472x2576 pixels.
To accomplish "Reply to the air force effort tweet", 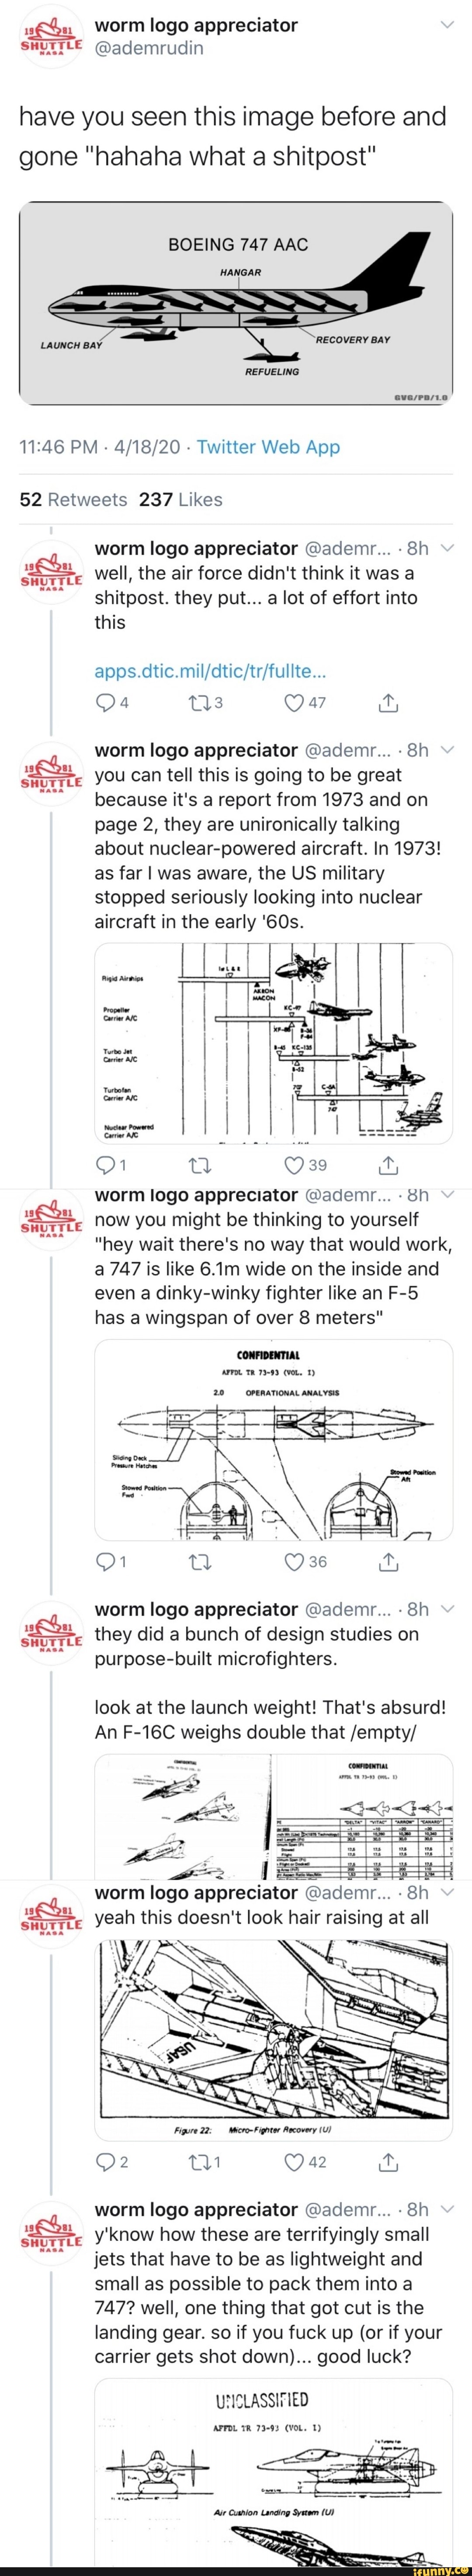I will [x=111, y=703].
